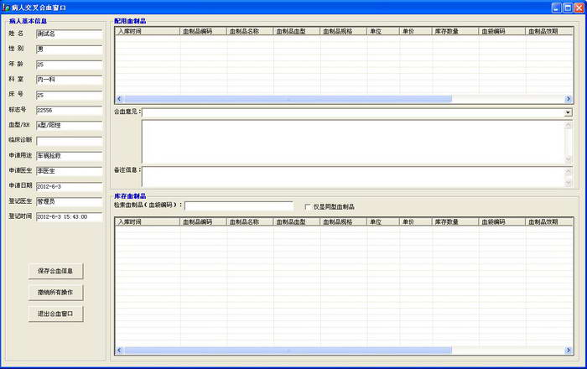The height and width of the screenshot is (369, 587).
Task: Click the 标志号 field showing 22556
Action: [x=70, y=111]
